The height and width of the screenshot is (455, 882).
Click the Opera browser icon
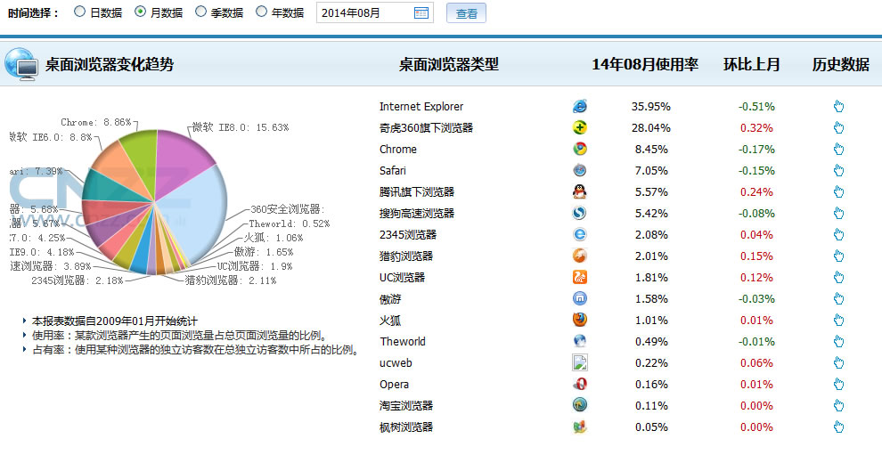click(x=580, y=384)
